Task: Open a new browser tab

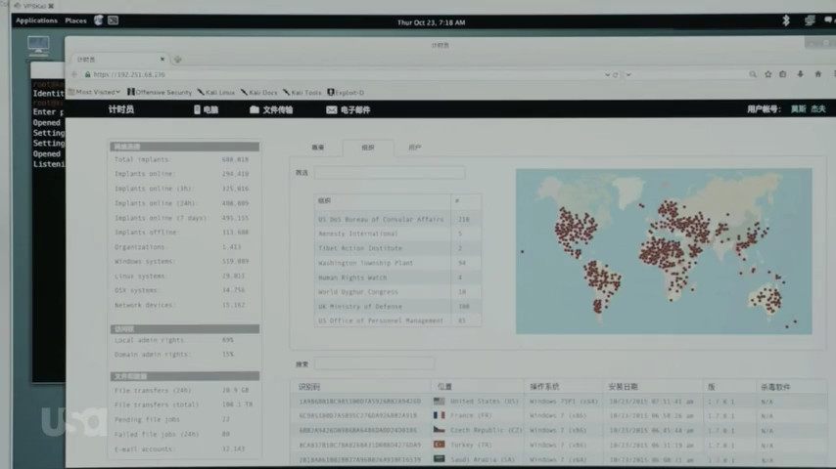Action: (x=177, y=59)
